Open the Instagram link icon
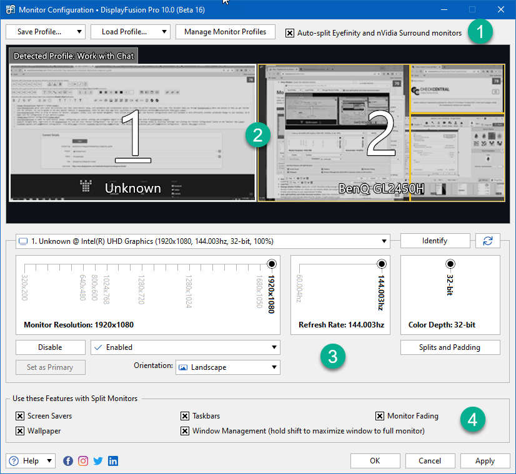This screenshot has height=474, width=516. 83,461
